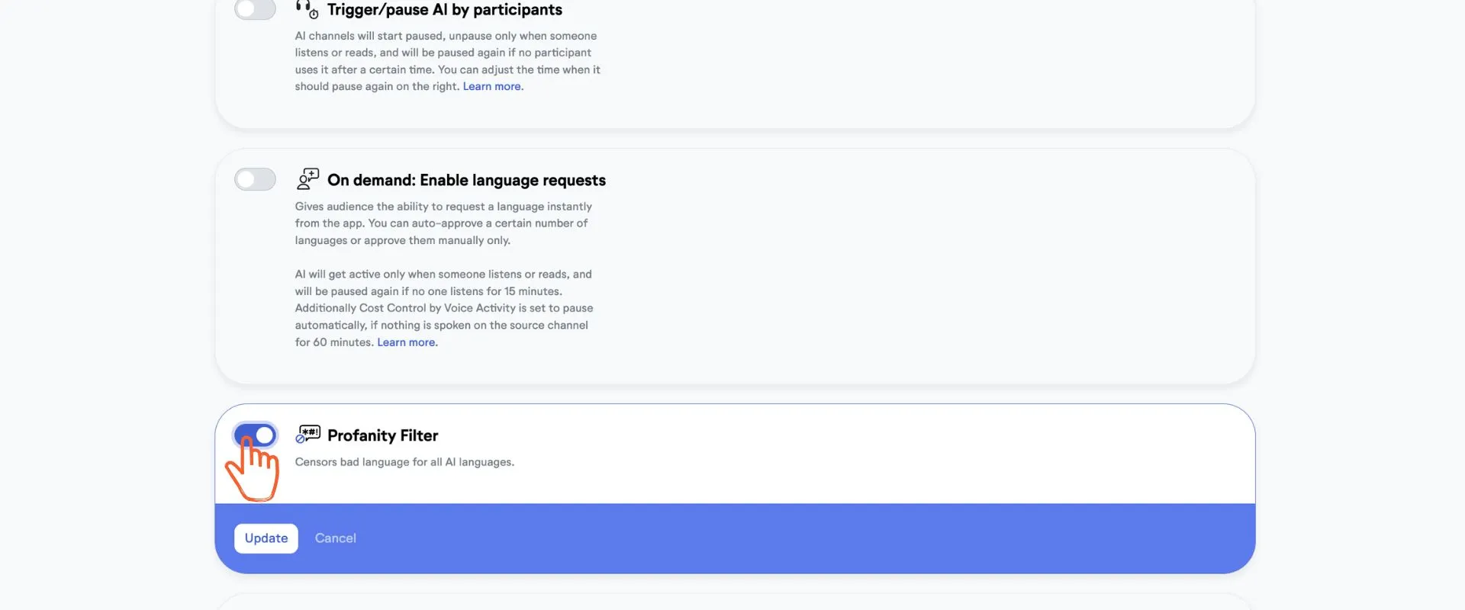Open Learn more link in On demand section

(407, 342)
